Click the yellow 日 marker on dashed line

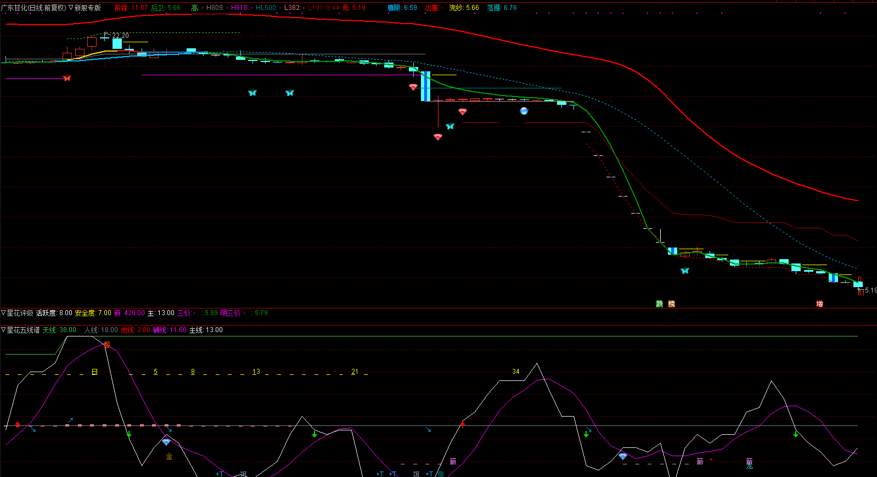click(94, 372)
